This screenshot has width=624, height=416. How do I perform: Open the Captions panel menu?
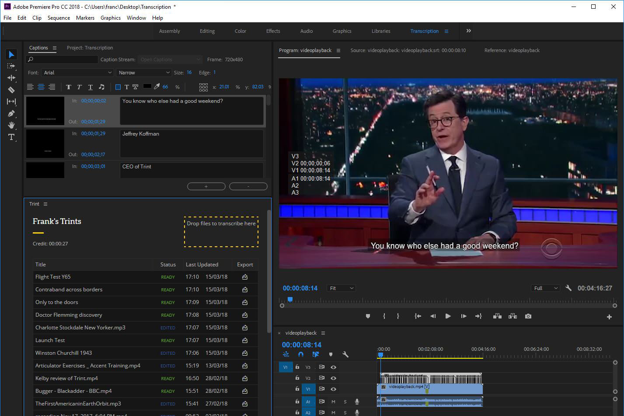[55, 48]
